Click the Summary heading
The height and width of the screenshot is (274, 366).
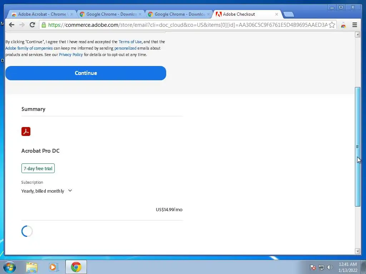[33, 109]
